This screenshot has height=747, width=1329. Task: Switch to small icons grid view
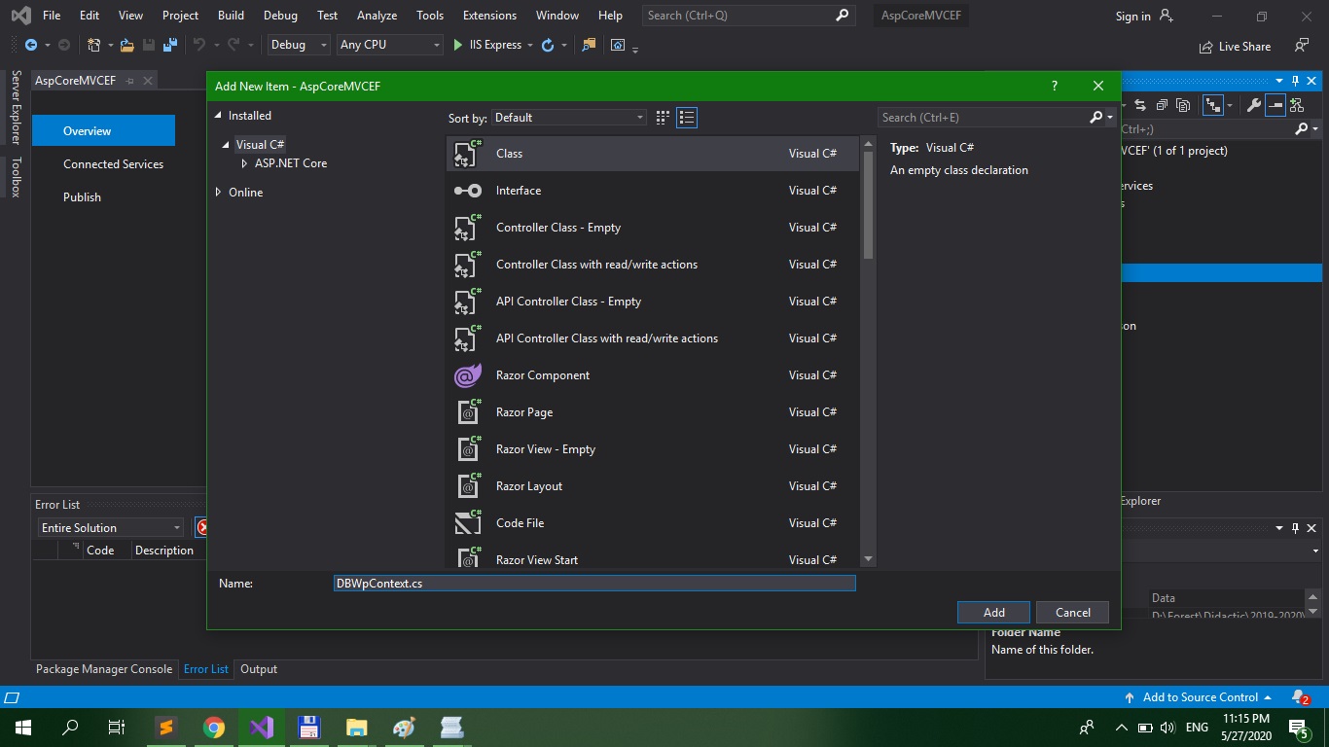[x=663, y=118]
